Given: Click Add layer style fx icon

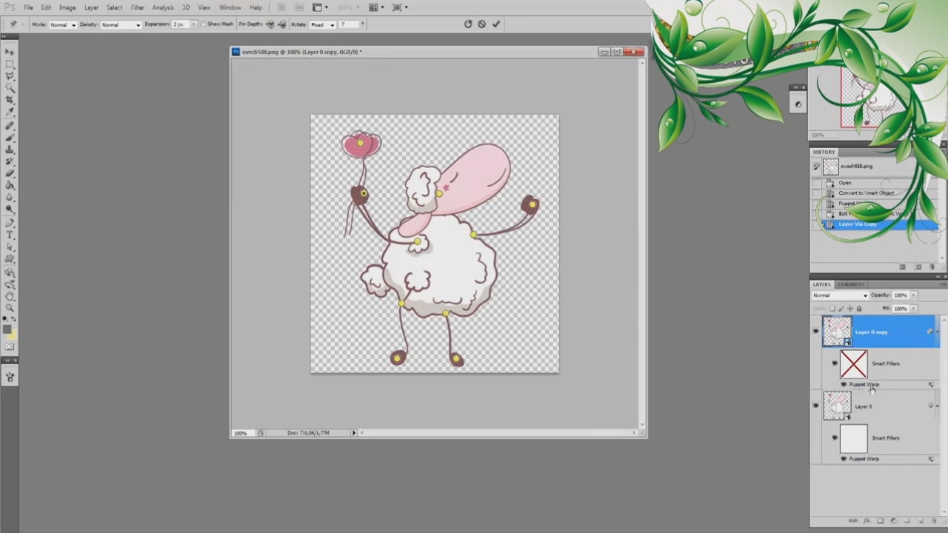Looking at the screenshot, I should coord(867,521).
